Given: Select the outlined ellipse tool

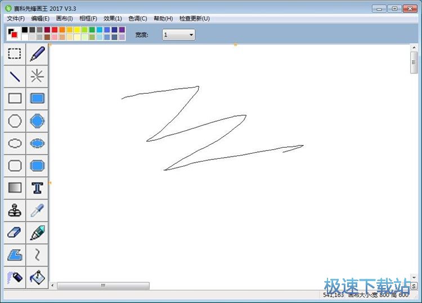Looking at the screenshot, I should point(15,144).
